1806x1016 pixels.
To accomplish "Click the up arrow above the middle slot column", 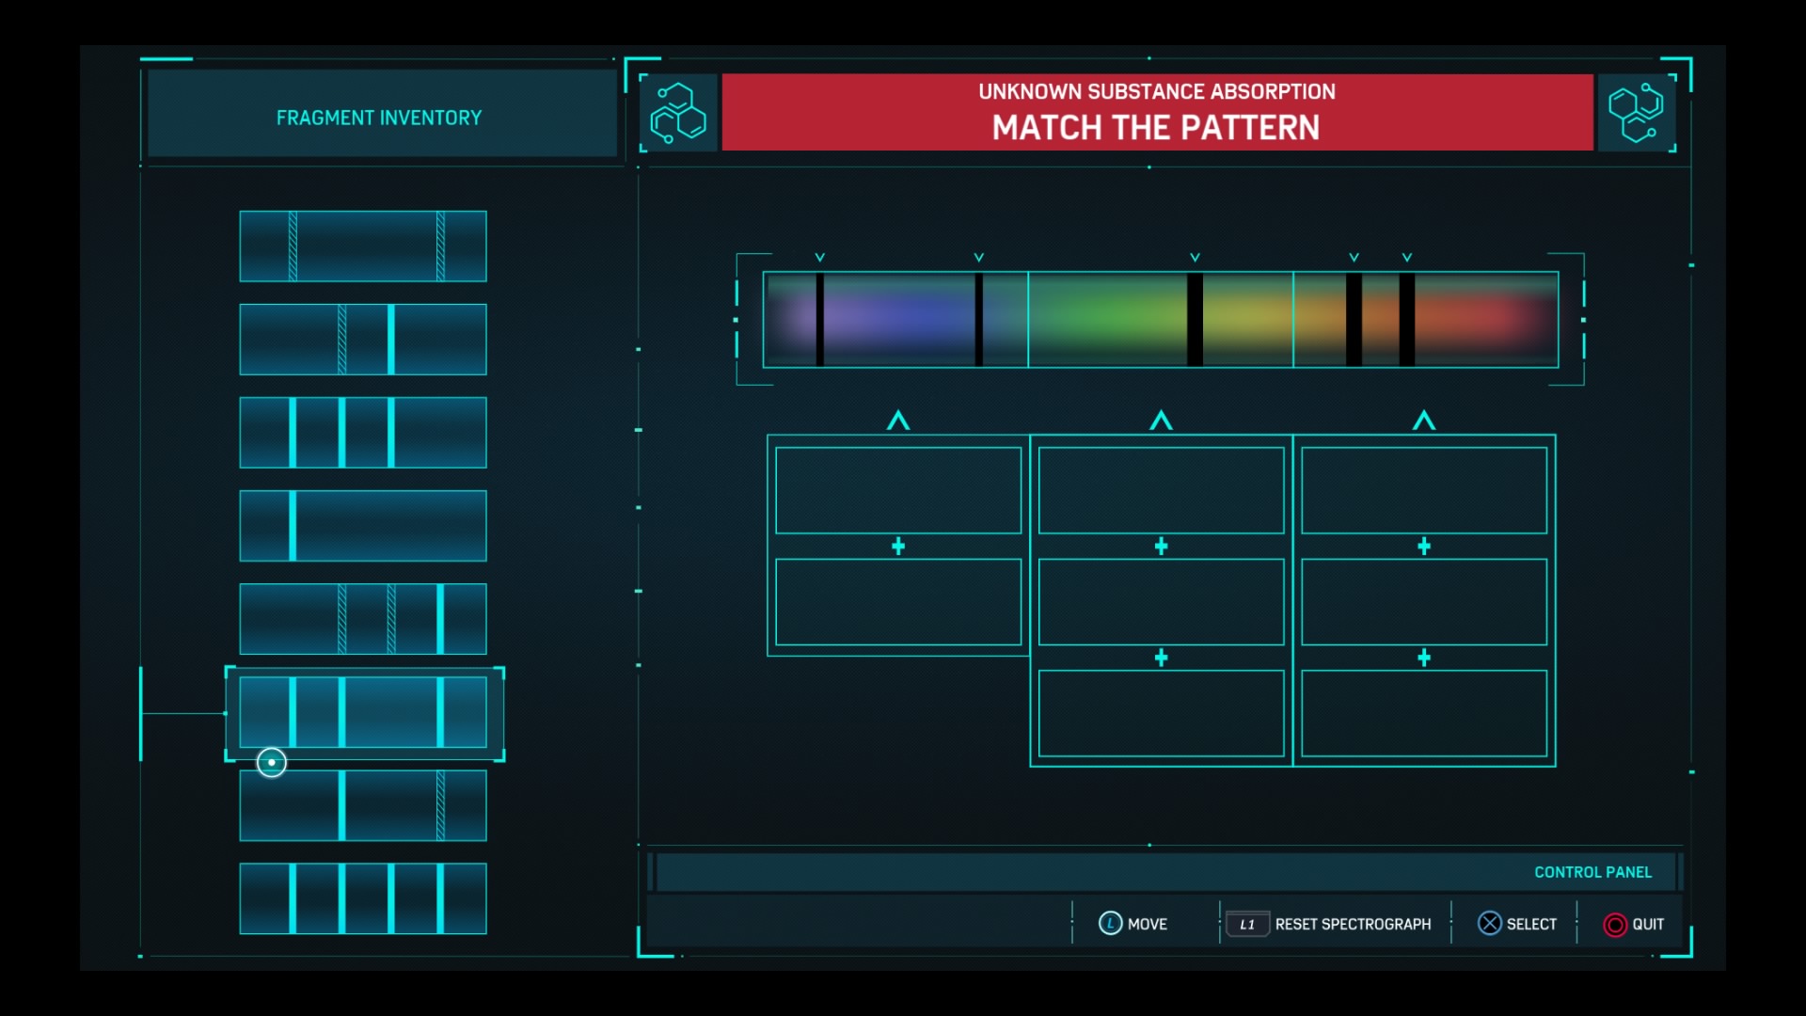I will coord(1161,421).
